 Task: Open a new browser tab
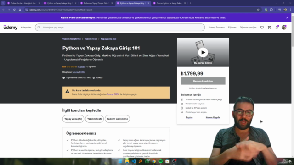190,3
